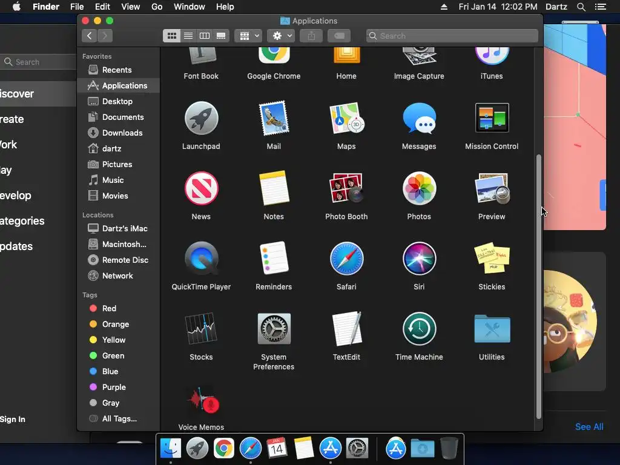Screen dimensions: 620x465
Task: Select Documents in the sidebar
Action: (x=119, y=117)
